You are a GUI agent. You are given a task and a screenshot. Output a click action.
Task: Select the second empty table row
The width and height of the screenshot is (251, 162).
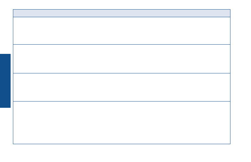coord(122,59)
